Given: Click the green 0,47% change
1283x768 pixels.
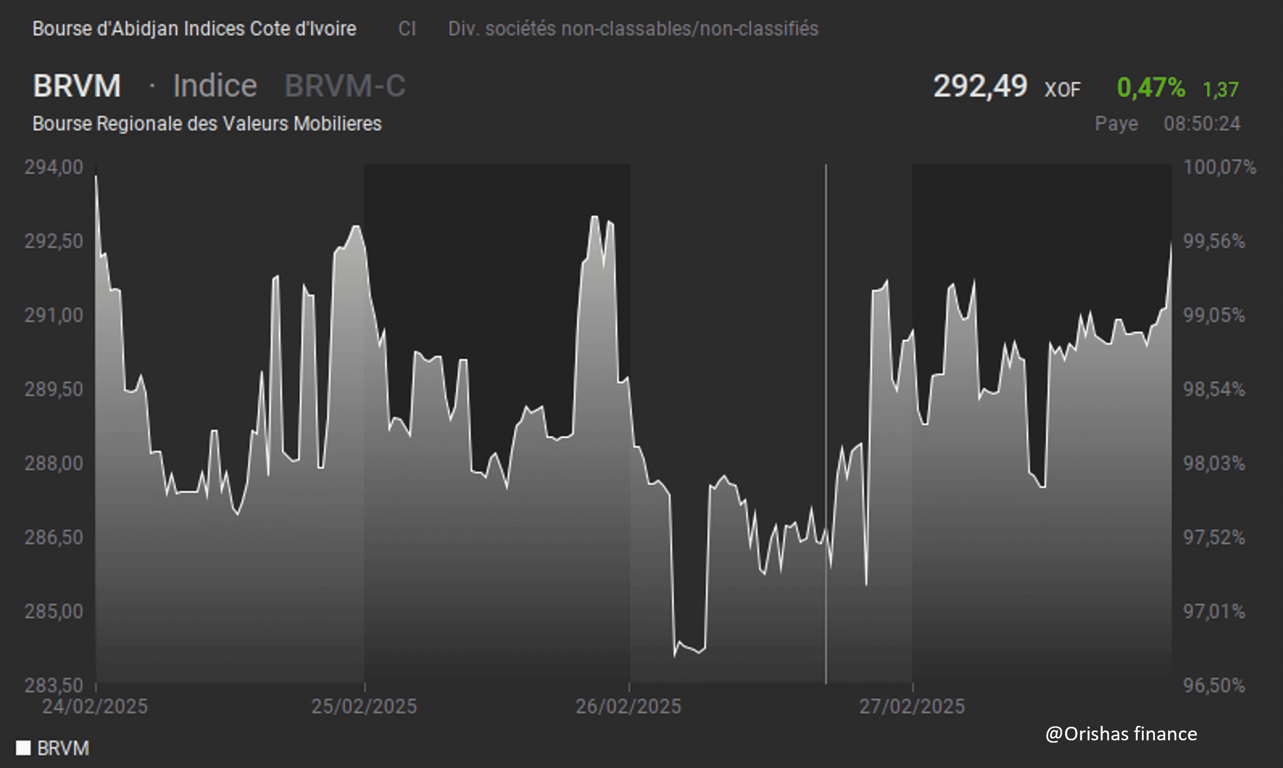Looking at the screenshot, I should (1151, 87).
